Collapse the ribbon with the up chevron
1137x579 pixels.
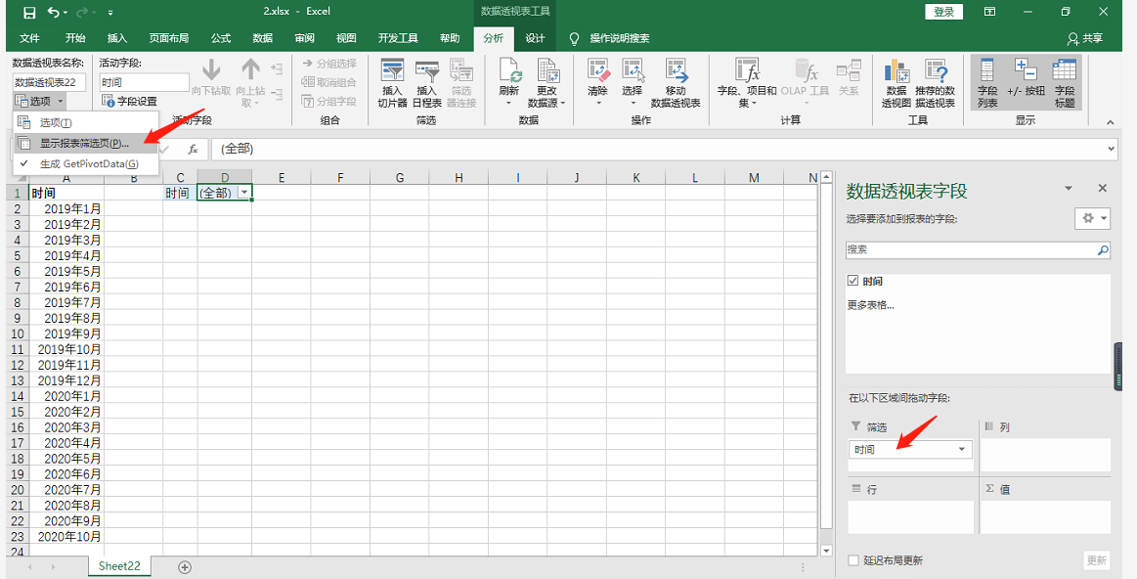point(1111,122)
